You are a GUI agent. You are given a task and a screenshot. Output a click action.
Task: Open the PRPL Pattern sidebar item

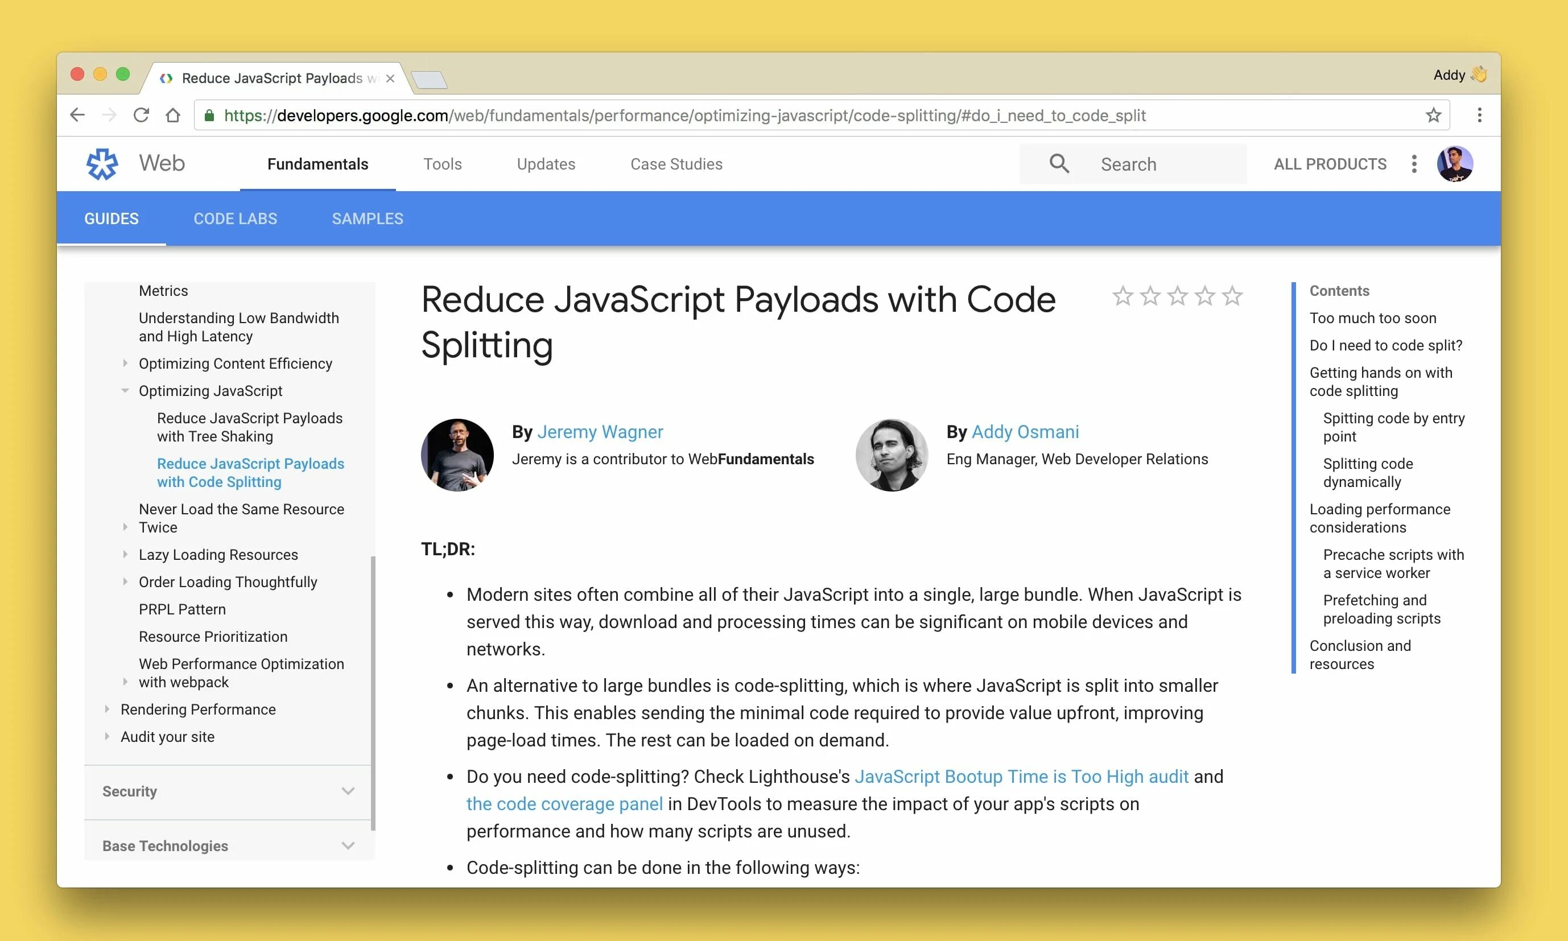pyautogui.click(x=183, y=609)
